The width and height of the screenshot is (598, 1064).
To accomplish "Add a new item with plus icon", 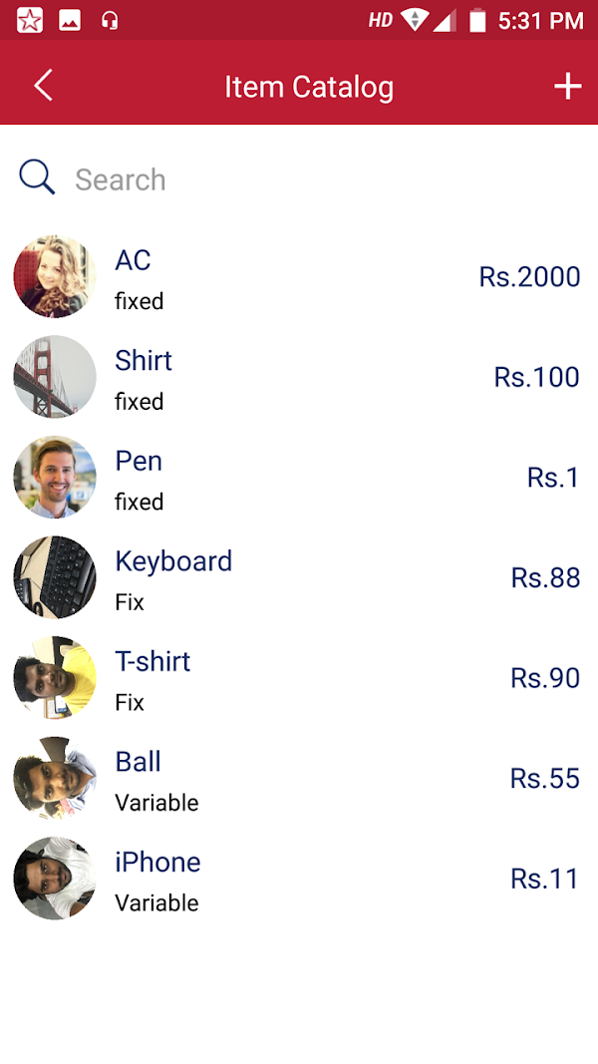I will pyautogui.click(x=568, y=87).
